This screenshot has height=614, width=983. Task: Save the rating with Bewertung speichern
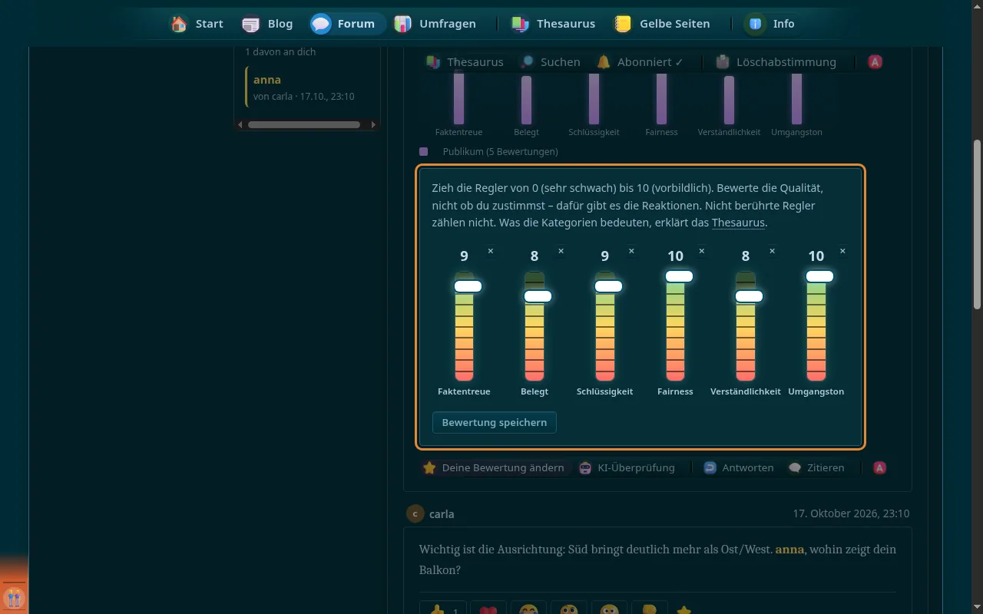(x=495, y=422)
